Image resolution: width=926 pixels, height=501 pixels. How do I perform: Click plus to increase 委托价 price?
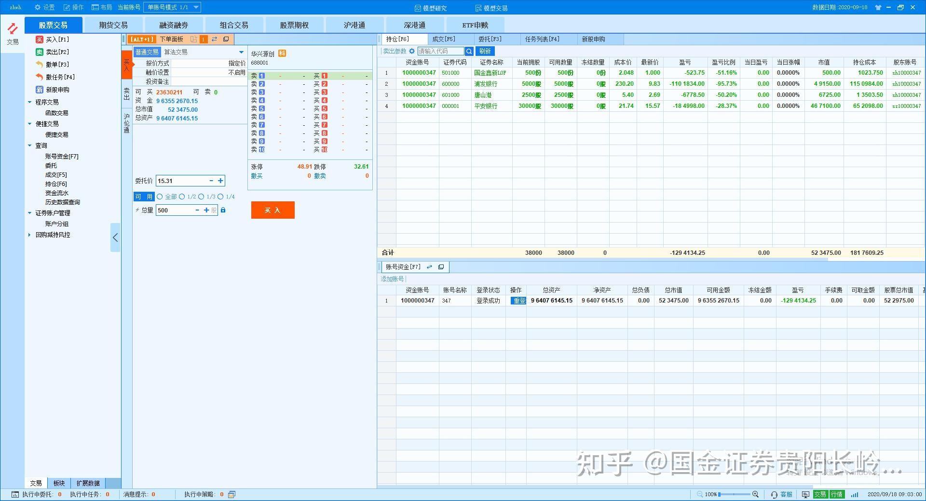pos(221,181)
